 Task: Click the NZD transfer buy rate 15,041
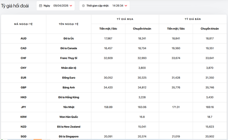tap(142, 126)
